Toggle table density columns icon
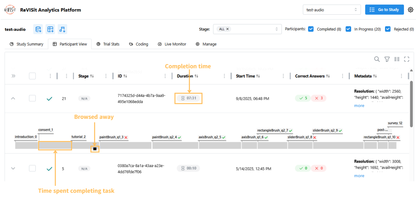Screen dimensions: 416x201 (x=397, y=59)
